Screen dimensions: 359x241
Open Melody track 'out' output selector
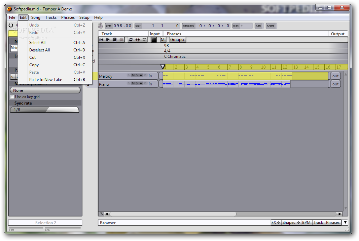point(335,76)
